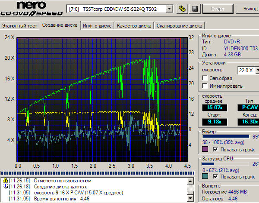Click the P-CAV type readout
The width and height of the screenshot is (259, 203).
coord(248,108)
